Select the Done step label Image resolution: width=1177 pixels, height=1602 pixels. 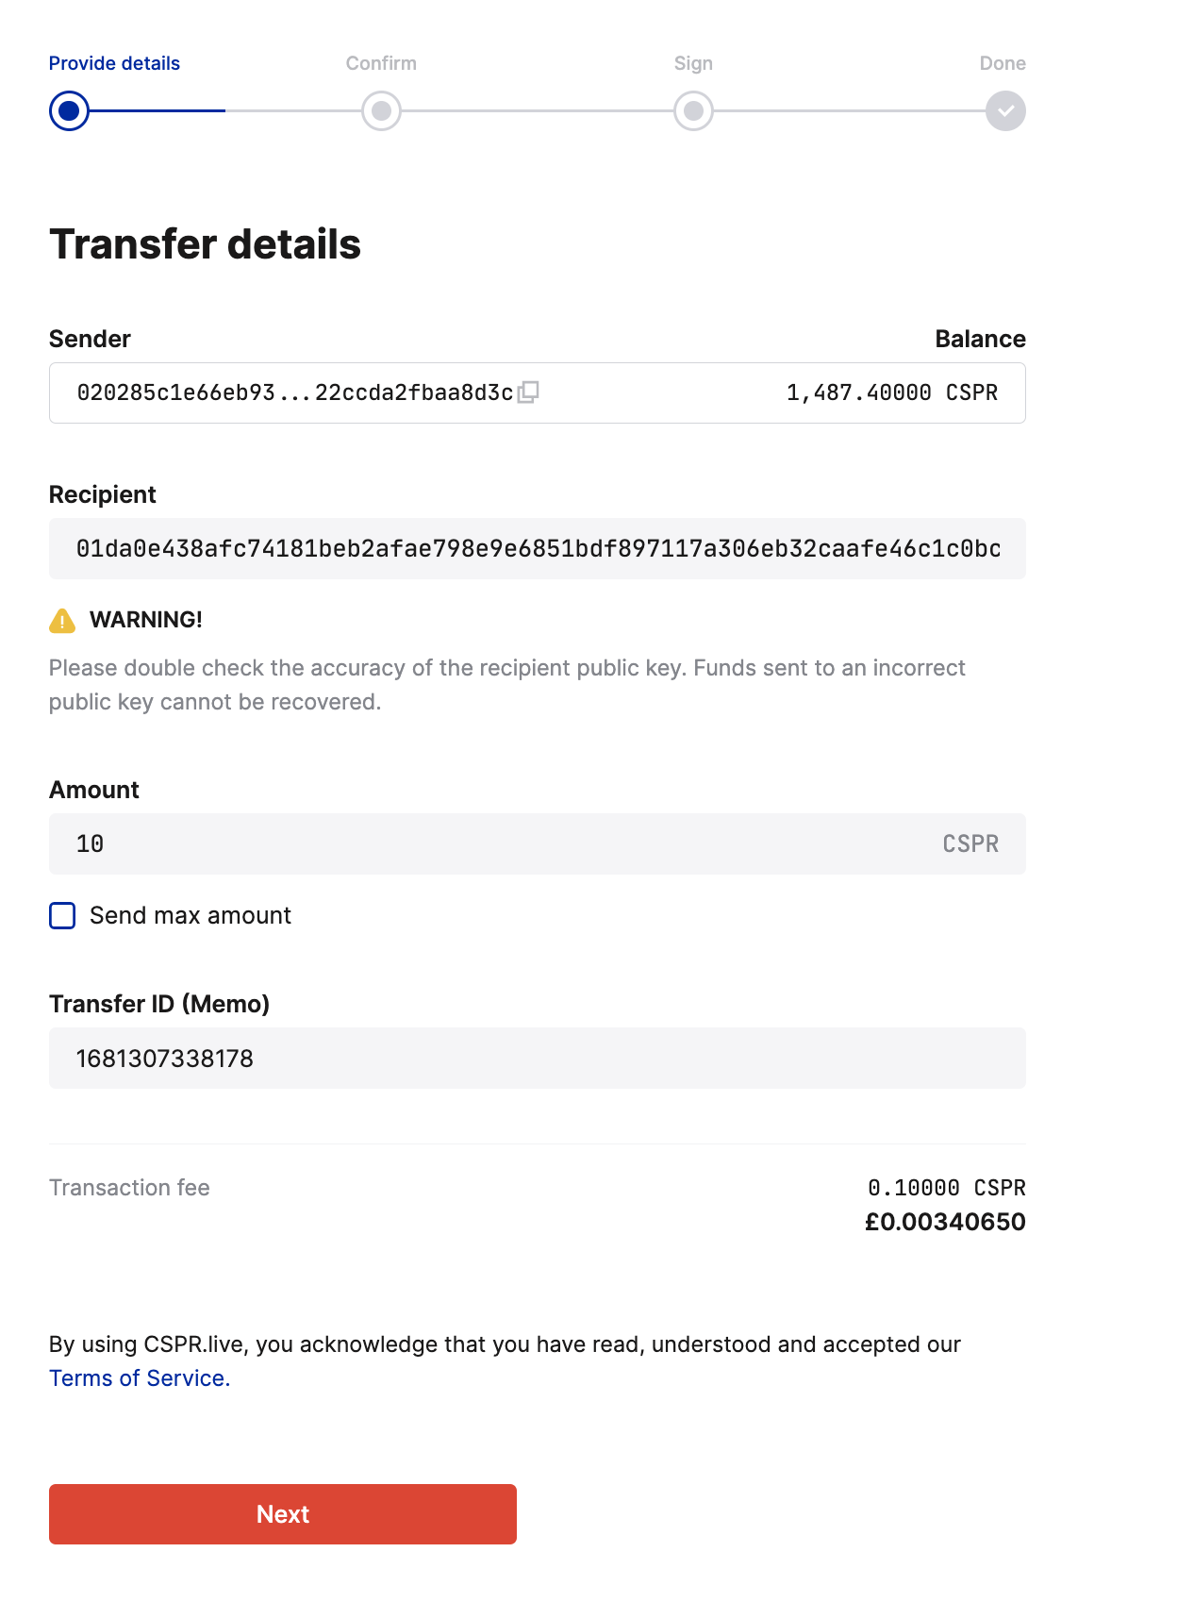[1003, 63]
